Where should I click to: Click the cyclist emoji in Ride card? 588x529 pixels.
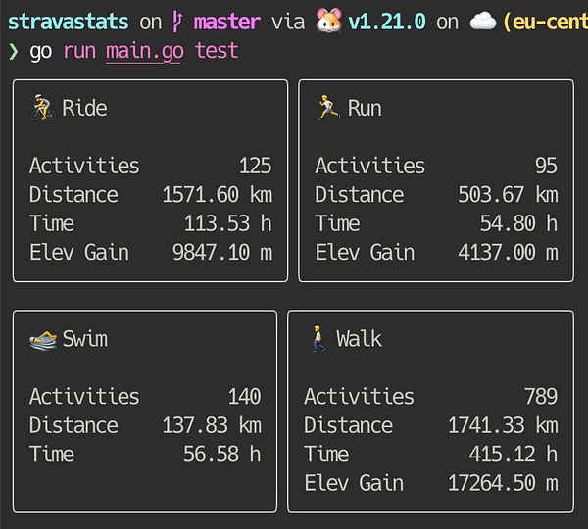pyautogui.click(x=43, y=108)
